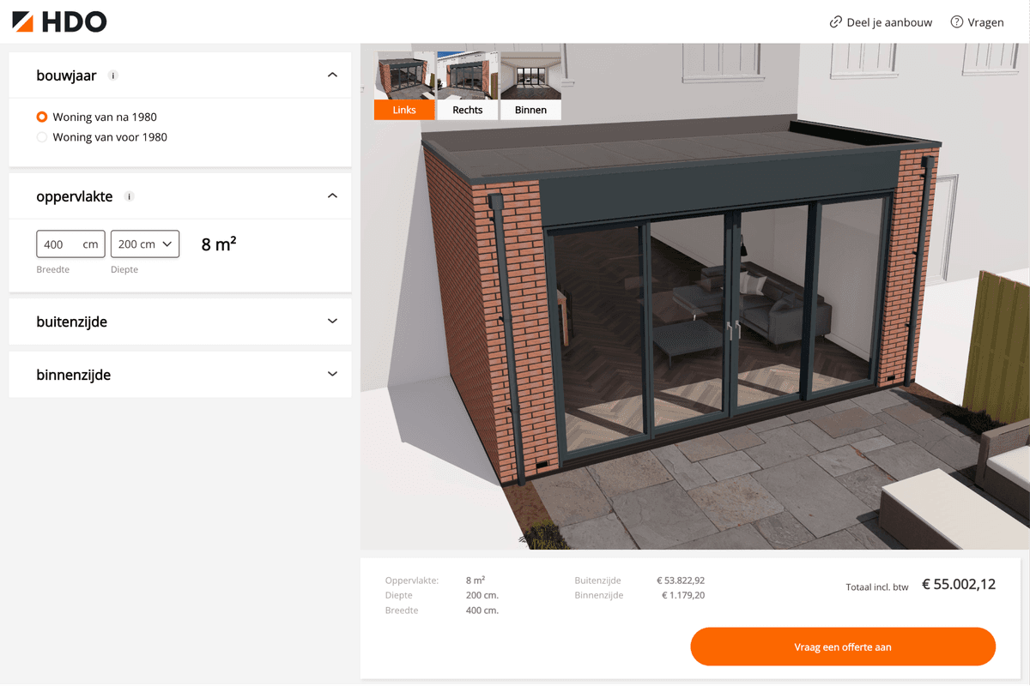Open the oppervlakte info icon
The height and width of the screenshot is (686, 1030).
(x=130, y=196)
